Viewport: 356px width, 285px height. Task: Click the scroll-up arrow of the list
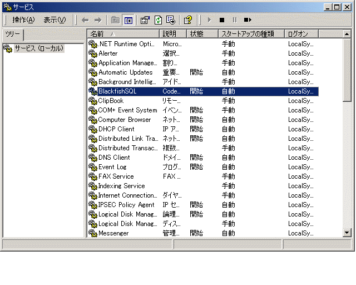pos(347,34)
